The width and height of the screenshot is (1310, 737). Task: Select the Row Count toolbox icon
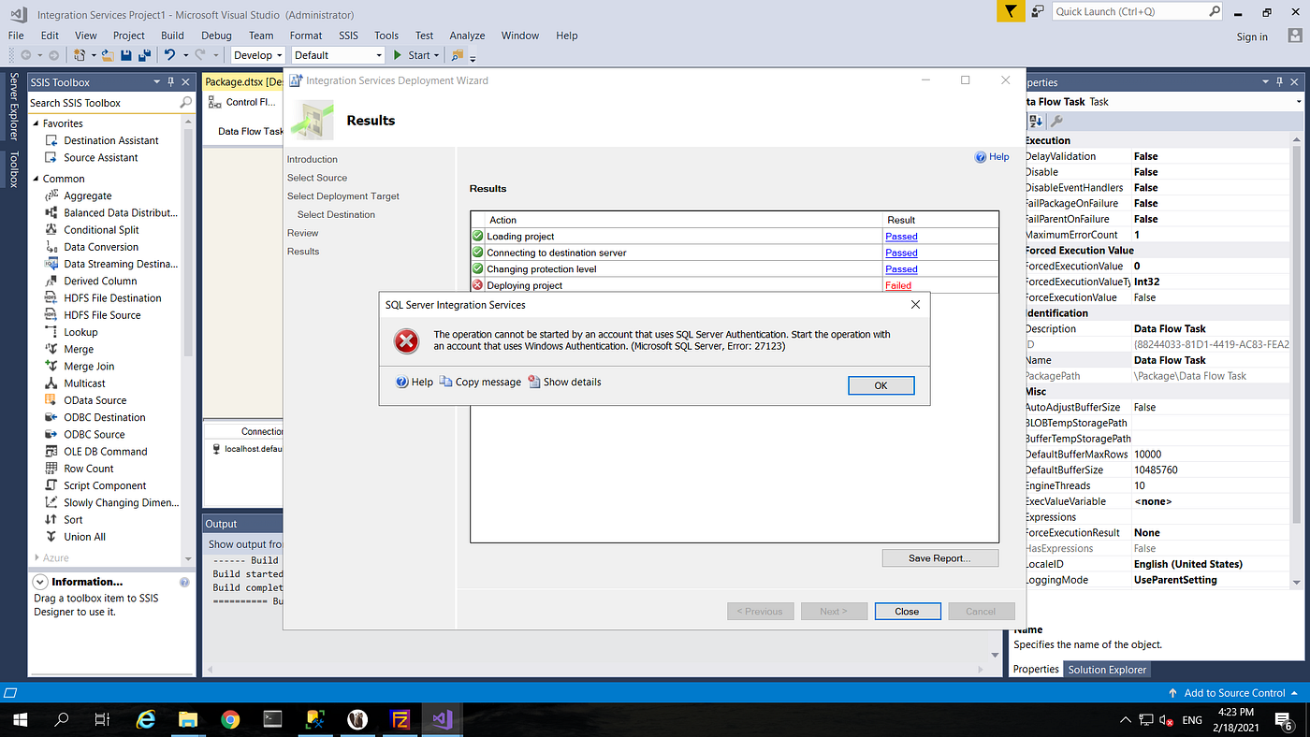coord(51,469)
